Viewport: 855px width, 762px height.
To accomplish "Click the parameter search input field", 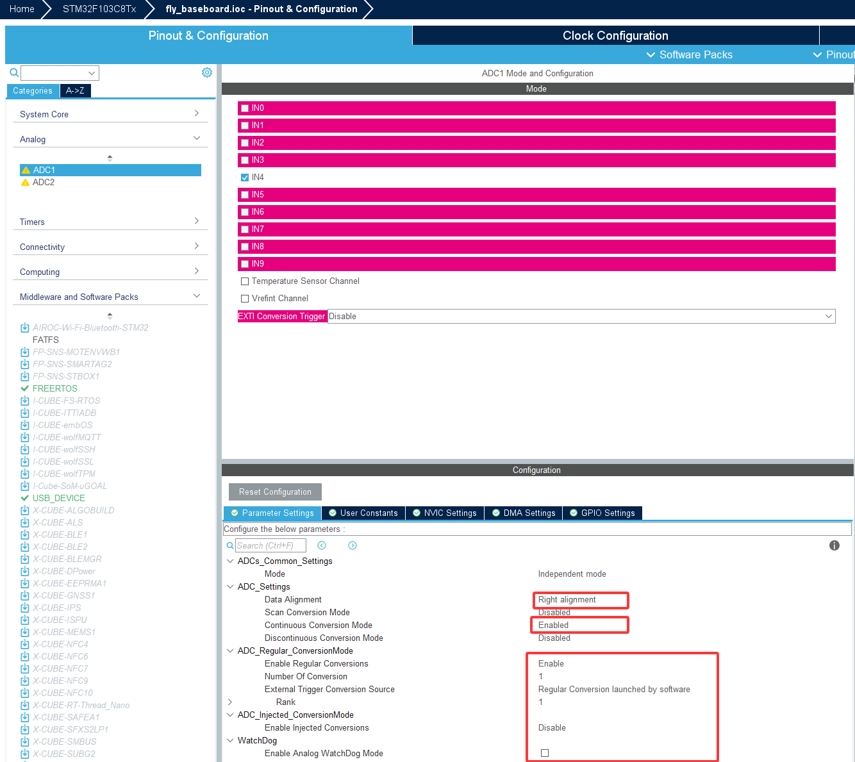I will pos(270,545).
